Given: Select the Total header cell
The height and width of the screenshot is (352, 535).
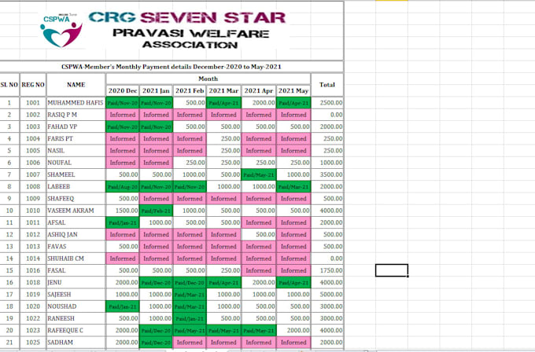Looking at the screenshot, I should 327,85.
